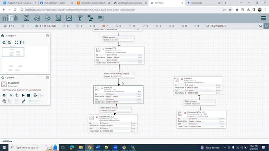Select the Processor component in the NiFi toolbar
269x151 pixels.
click(26, 18)
